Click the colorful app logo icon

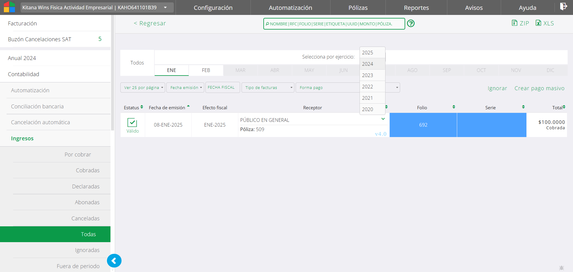(x=9, y=7)
